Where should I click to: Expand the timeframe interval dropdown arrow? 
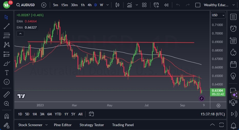click(x=107, y=5)
